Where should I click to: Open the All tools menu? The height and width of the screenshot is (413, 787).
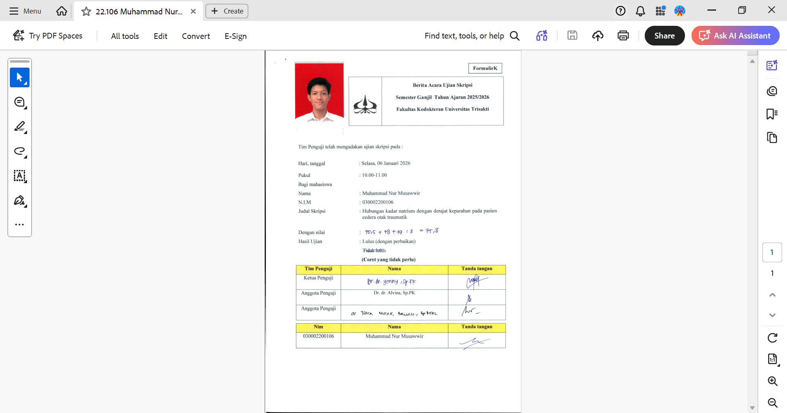click(125, 36)
